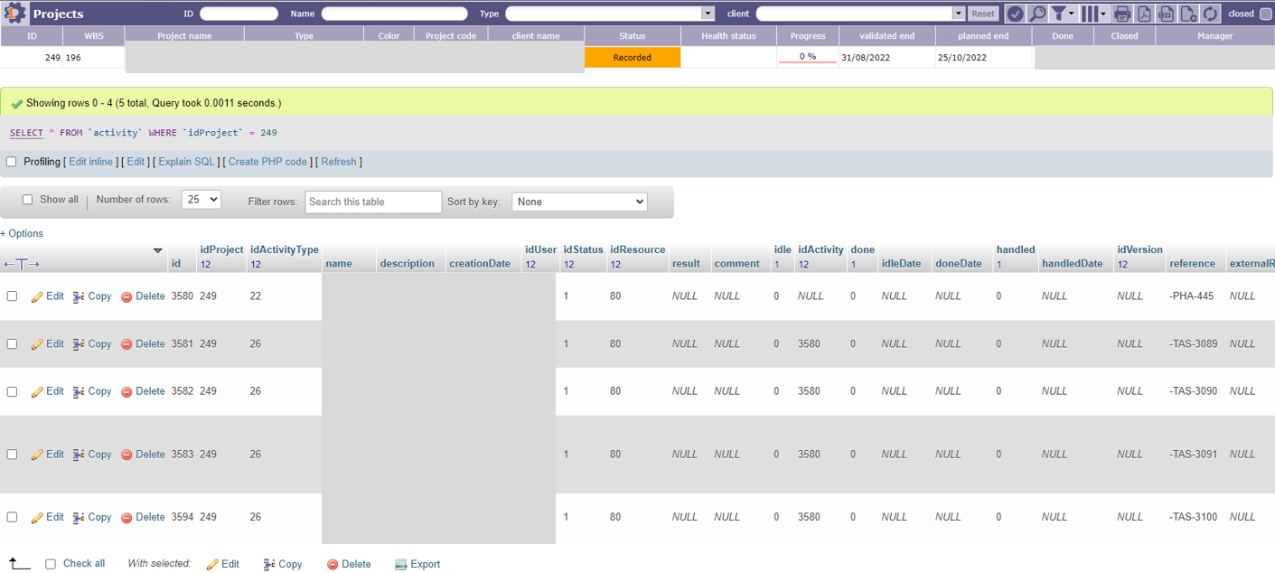Click the refresh arrows icon in toolbar

point(1210,14)
